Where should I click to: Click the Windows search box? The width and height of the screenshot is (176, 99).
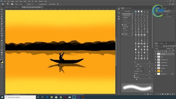click(x=20, y=97)
